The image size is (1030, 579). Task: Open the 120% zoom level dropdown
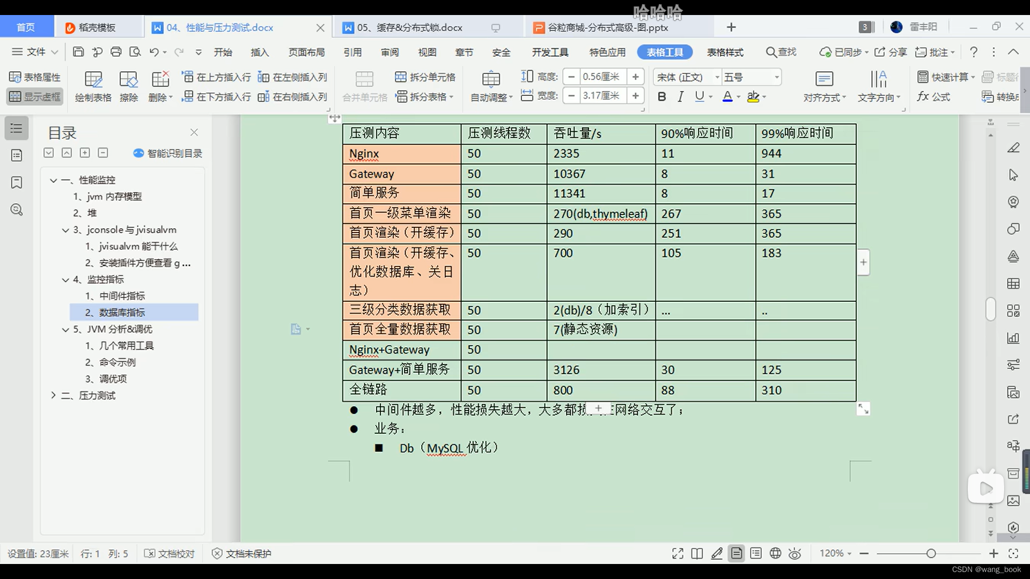click(x=835, y=553)
